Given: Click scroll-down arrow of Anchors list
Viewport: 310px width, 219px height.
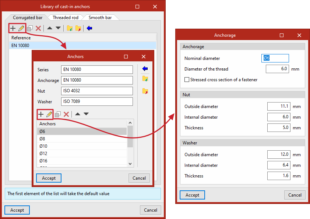Looking at the screenshot, I should (x=130, y=164).
